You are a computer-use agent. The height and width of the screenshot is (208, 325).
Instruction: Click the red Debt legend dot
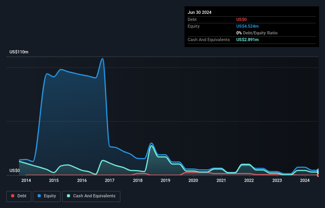coord(13,196)
